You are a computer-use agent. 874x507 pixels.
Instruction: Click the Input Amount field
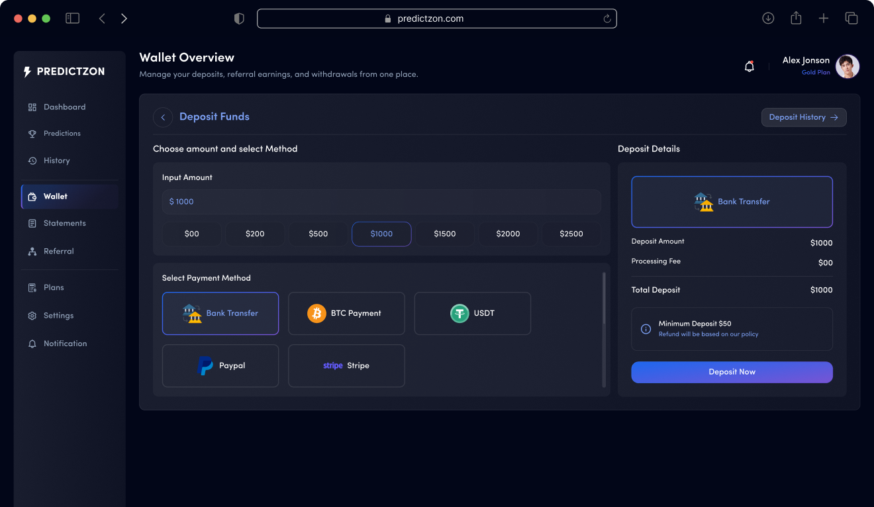[381, 202]
